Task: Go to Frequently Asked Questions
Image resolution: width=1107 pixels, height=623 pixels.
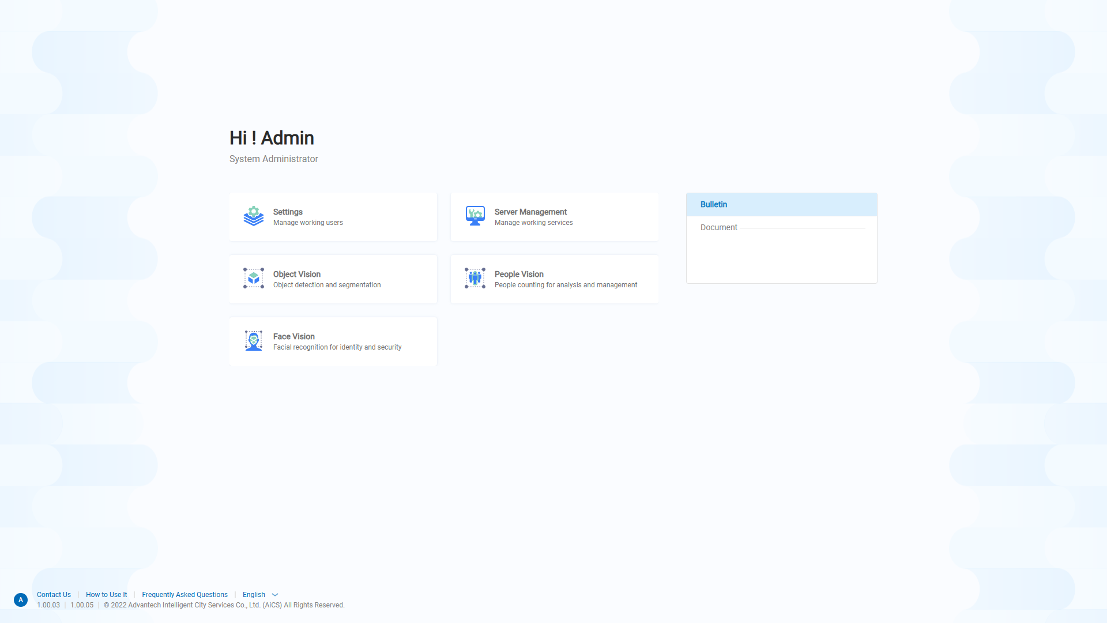Action: (x=184, y=595)
